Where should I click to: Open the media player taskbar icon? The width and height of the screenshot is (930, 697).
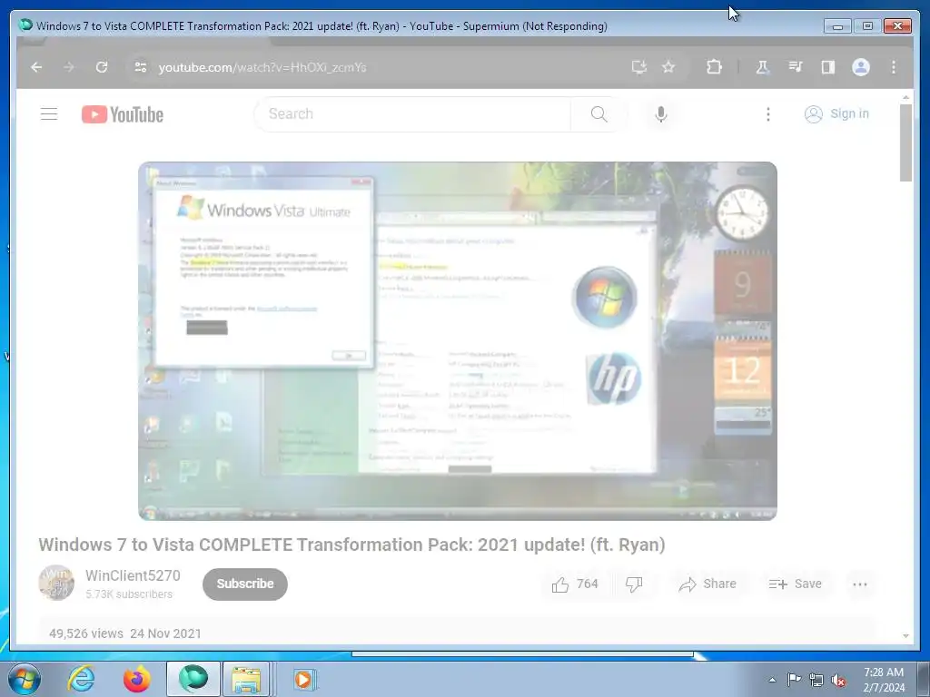pyautogui.click(x=305, y=679)
